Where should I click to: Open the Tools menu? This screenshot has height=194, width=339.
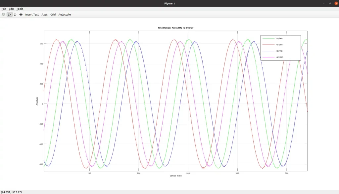[x=20, y=9]
